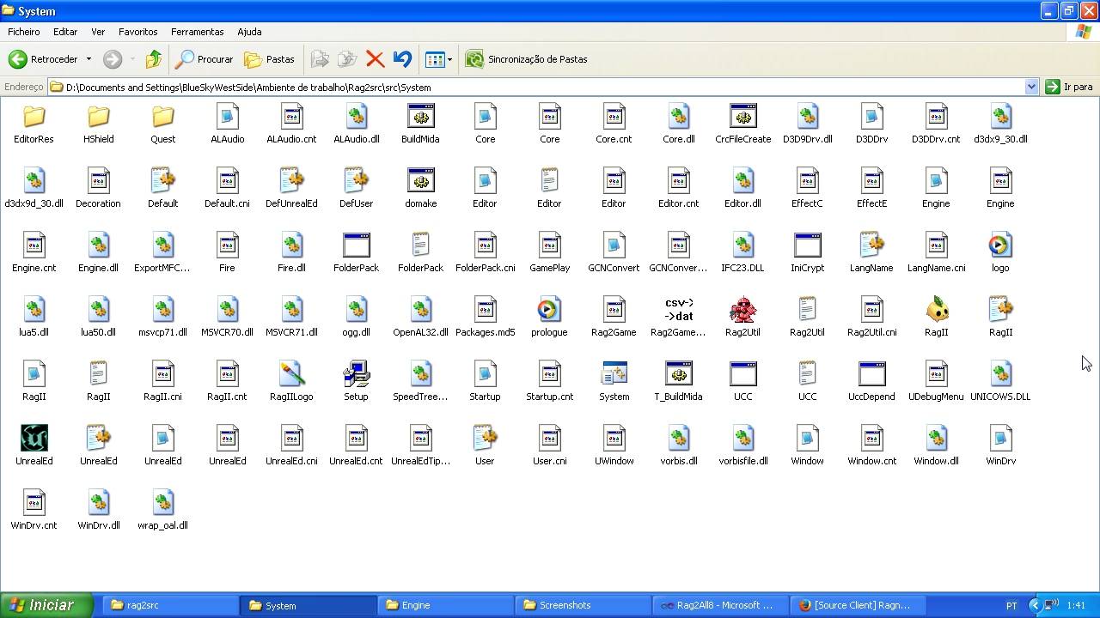The width and height of the screenshot is (1100, 618).
Task: Go up one folder level
Action: click(x=154, y=59)
